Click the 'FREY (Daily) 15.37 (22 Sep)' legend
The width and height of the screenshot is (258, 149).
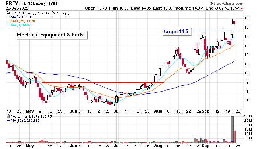(40, 13)
